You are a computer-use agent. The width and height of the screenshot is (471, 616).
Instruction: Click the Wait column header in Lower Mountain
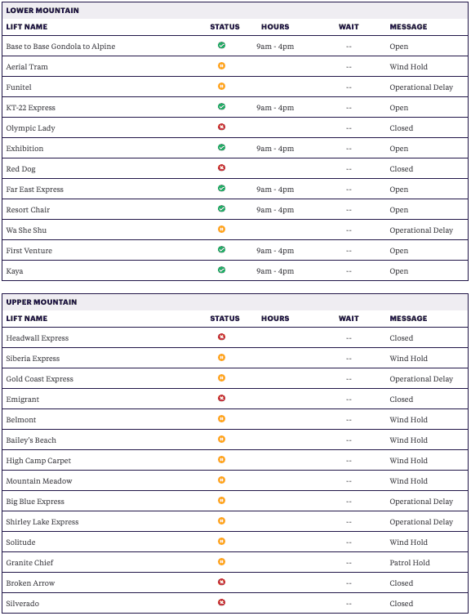click(x=349, y=27)
